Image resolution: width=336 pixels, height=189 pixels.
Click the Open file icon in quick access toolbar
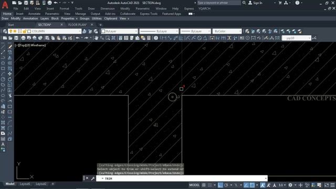pyautogui.click(x=20, y=3)
